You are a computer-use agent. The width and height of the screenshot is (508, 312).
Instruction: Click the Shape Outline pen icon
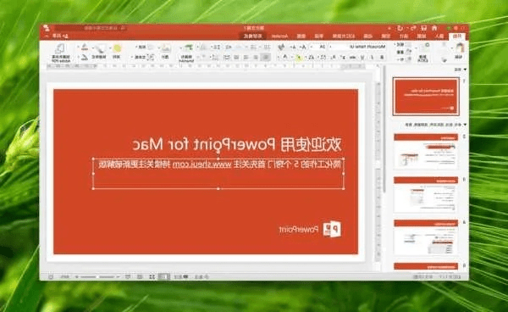click(85, 57)
